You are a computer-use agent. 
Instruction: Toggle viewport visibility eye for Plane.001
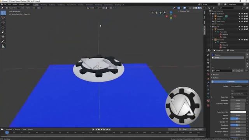(x=242, y=40)
